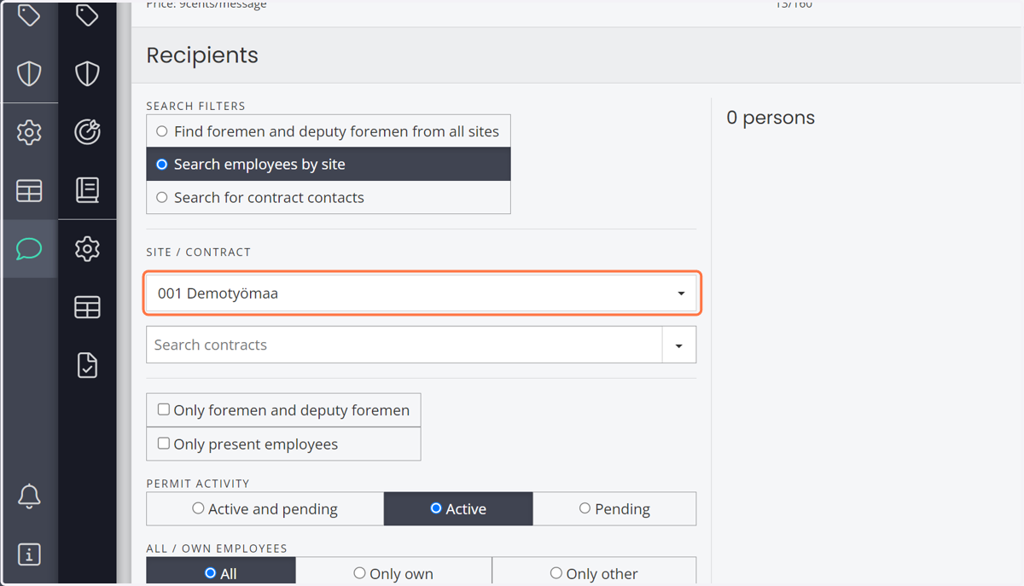Click the SITE / CONTRACT label
The width and height of the screenshot is (1024, 586).
(x=199, y=252)
